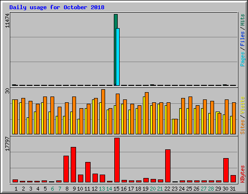
Task: Click the red KBytes bar for day 11
Action: (x=88, y=172)
